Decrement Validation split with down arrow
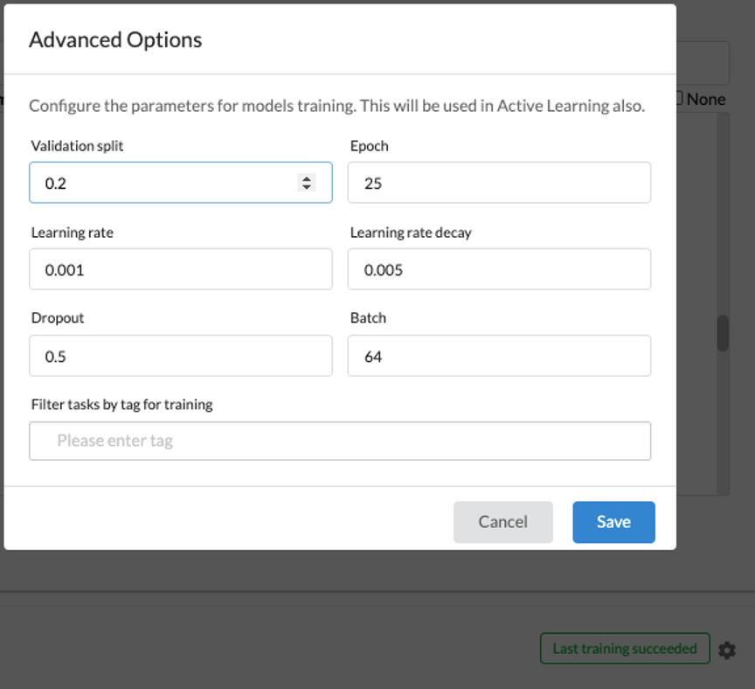This screenshot has height=689, width=755. pos(307,186)
